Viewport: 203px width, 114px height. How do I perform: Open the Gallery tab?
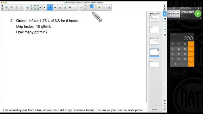165,19
